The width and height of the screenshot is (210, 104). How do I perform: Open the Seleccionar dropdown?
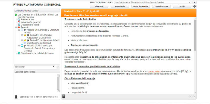34,67
